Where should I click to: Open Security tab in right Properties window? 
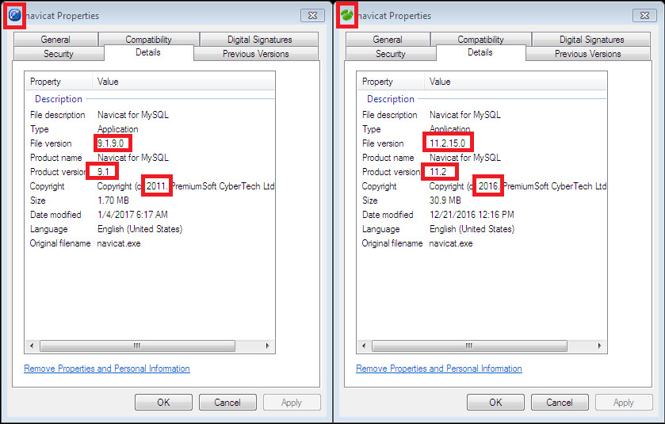point(391,54)
